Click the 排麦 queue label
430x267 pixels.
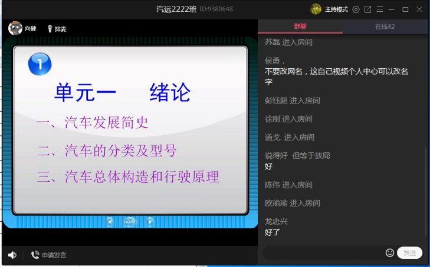60,29
